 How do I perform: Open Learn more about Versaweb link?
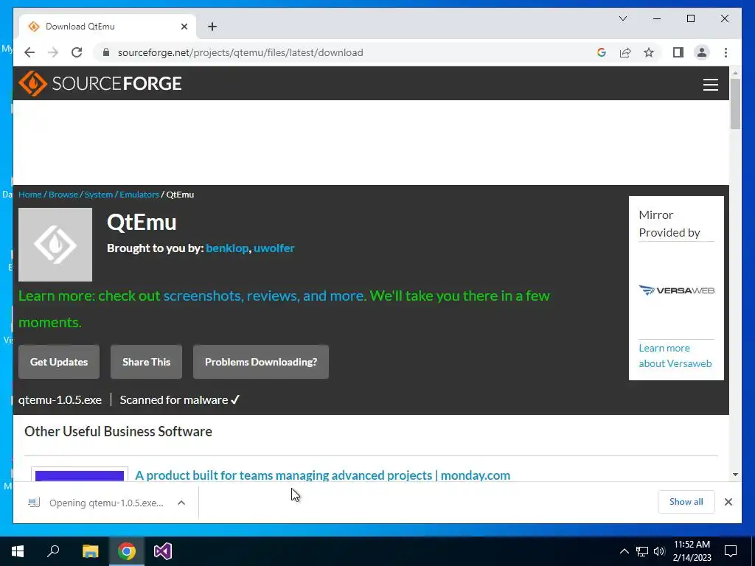point(675,356)
